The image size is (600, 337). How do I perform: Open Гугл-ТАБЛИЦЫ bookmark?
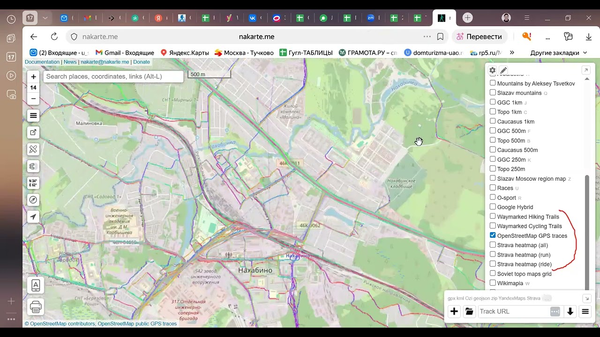(306, 53)
